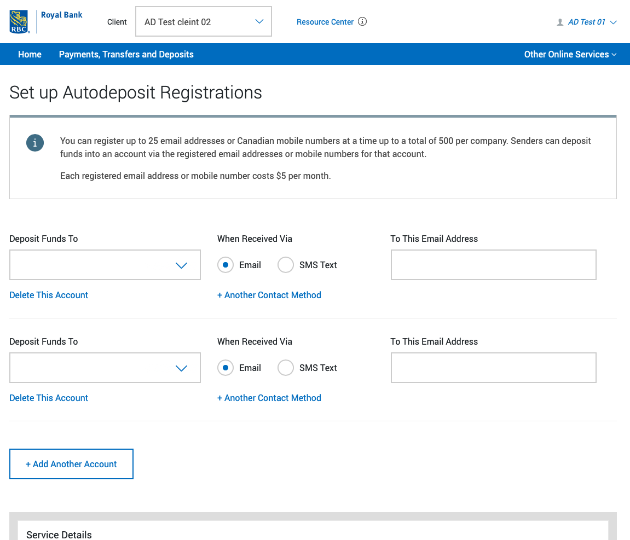Image resolution: width=630 pixels, height=540 pixels.
Task: Open the Client selector dropdown
Action: point(204,22)
